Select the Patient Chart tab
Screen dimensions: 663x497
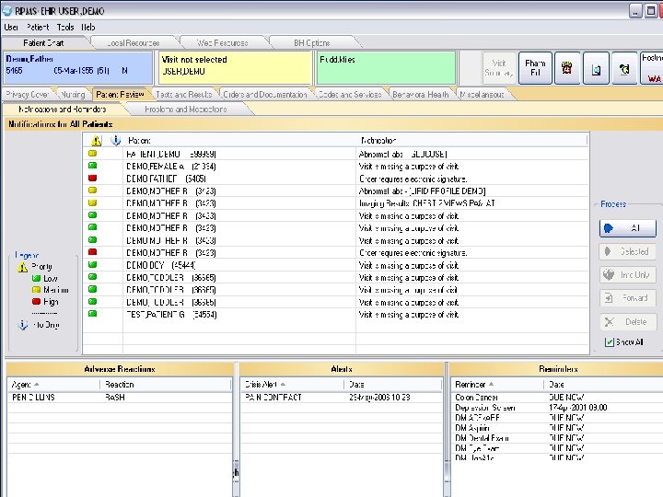tap(43, 43)
